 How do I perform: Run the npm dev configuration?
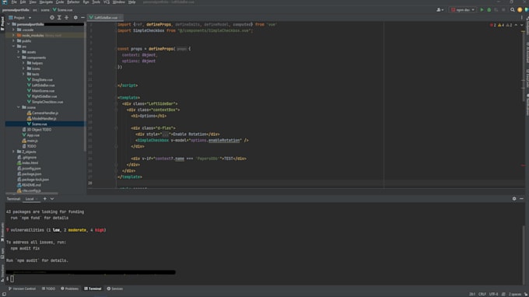click(482, 10)
